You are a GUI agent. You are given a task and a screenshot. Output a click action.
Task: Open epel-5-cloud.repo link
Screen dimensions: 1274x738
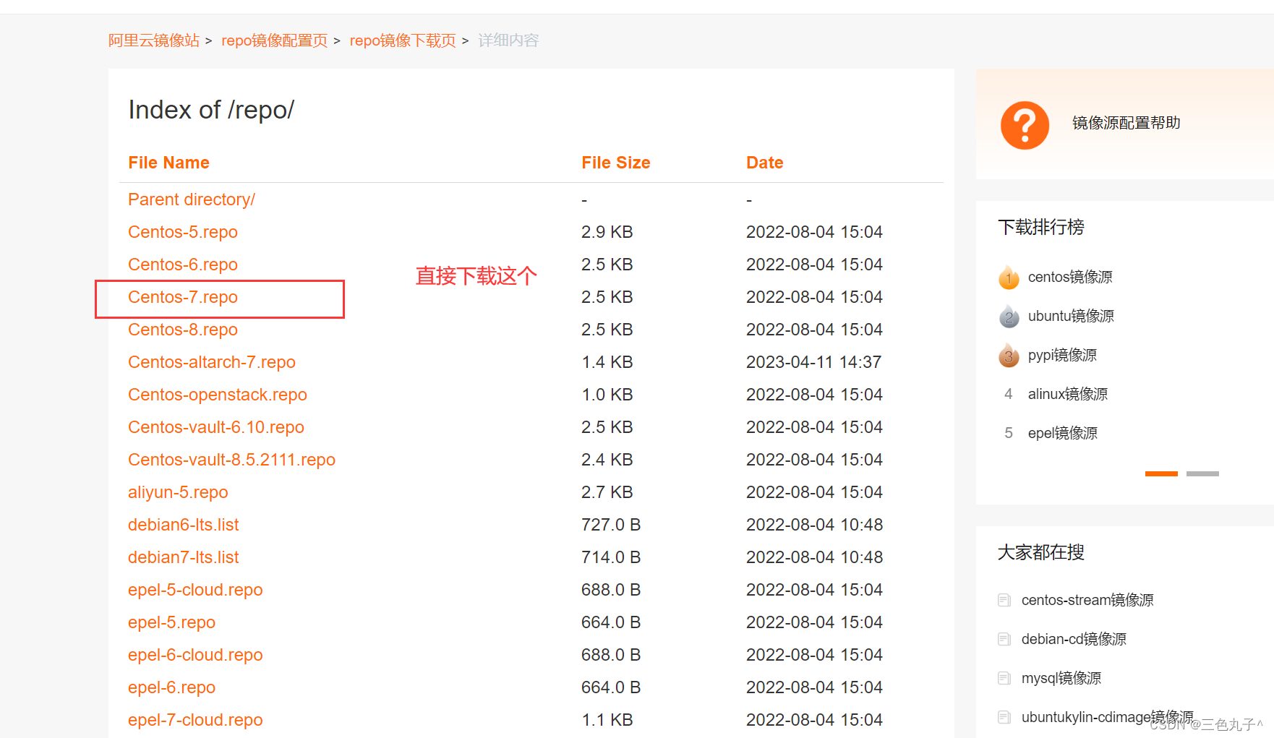pyautogui.click(x=195, y=590)
